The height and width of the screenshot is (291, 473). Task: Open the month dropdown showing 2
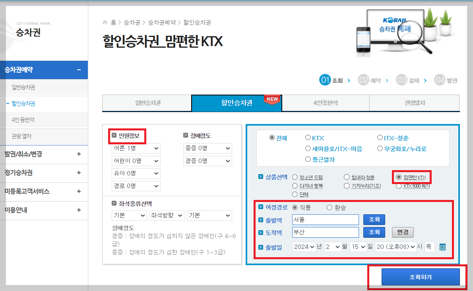pos(333,246)
